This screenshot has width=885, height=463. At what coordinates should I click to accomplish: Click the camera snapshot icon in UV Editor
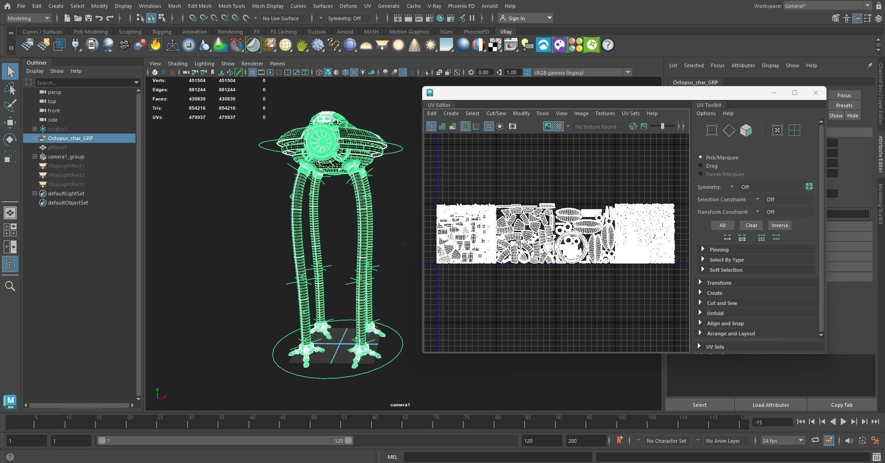pyautogui.click(x=512, y=126)
